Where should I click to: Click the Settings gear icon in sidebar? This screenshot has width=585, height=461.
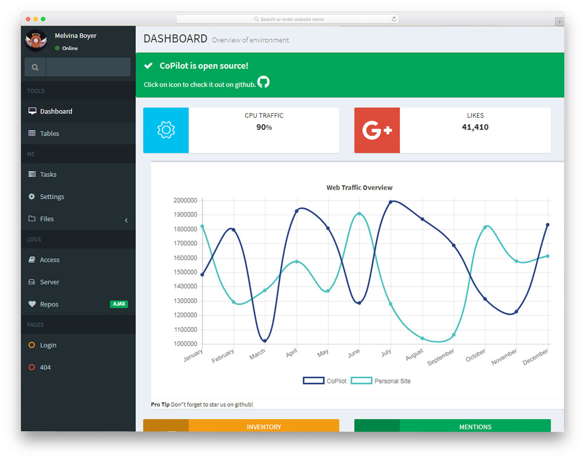32,196
